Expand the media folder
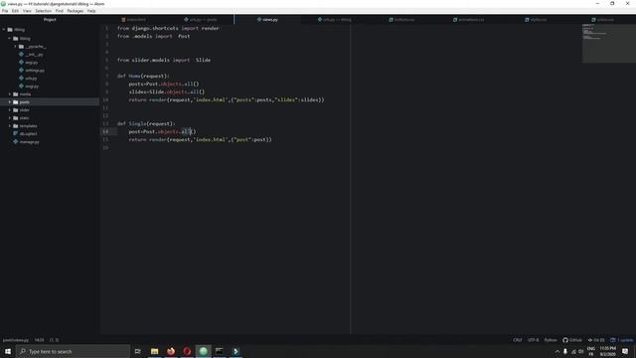 pyautogui.click(x=10, y=94)
